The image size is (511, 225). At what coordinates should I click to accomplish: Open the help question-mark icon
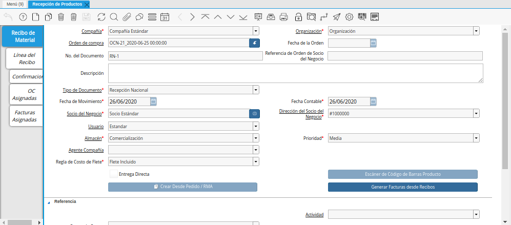(23, 17)
